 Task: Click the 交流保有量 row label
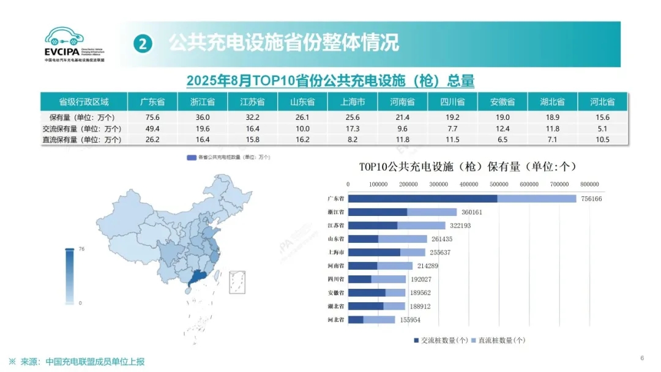[x=84, y=128]
